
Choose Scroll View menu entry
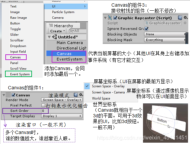[x=18, y=69]
